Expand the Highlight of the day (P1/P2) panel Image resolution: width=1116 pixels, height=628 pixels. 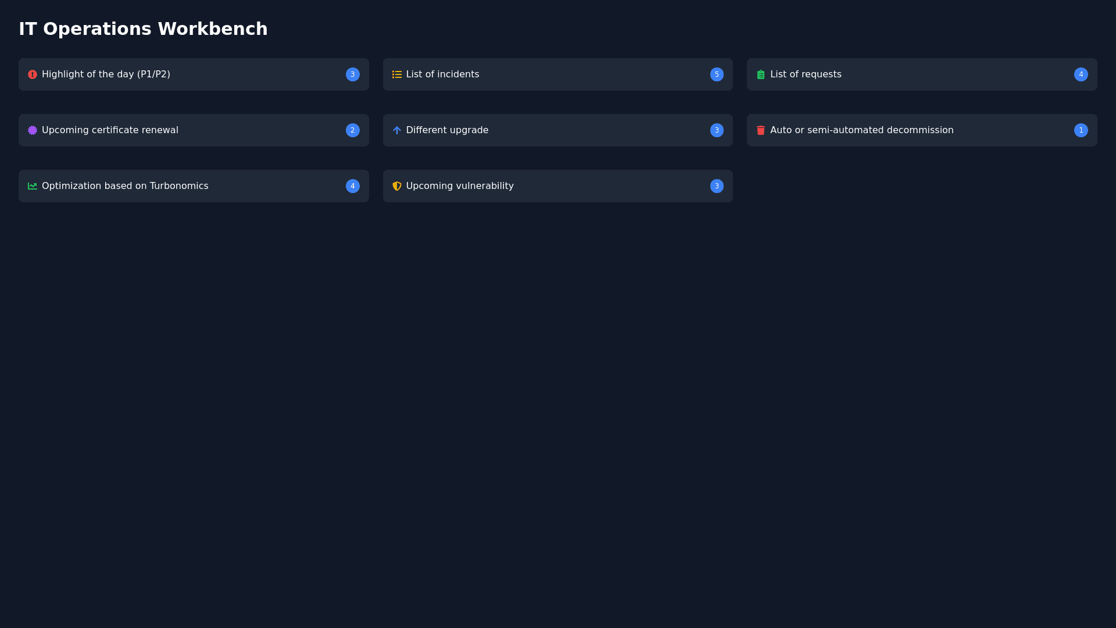tap(106, 74)
